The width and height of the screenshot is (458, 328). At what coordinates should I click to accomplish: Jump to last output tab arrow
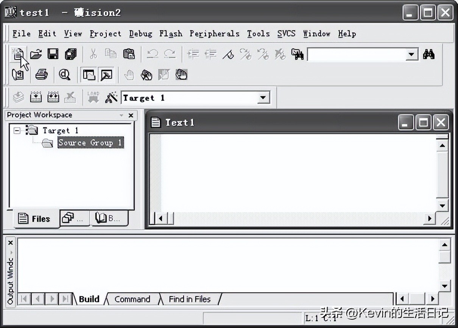click(x=65, y=299)
